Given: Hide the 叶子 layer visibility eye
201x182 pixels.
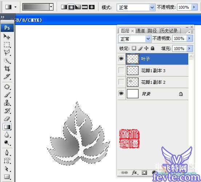Looking at the screenshot, I should pos(121,59).
